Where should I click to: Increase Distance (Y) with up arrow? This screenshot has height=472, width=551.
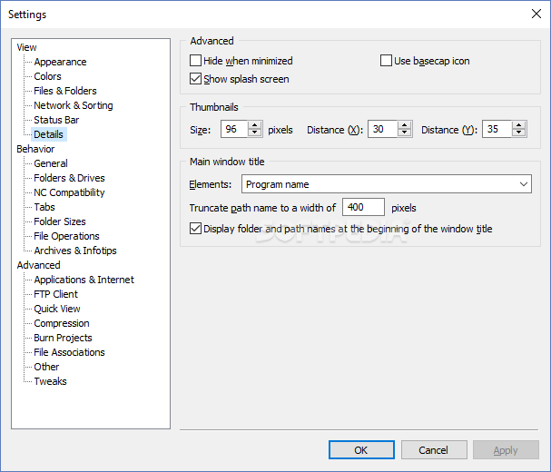coord(518,126)
